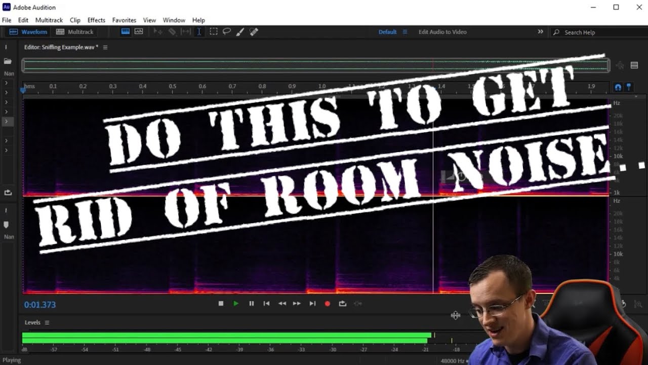The image size is (648, 365).
Task: Open the Help menu
Action: tap(198, 20)
